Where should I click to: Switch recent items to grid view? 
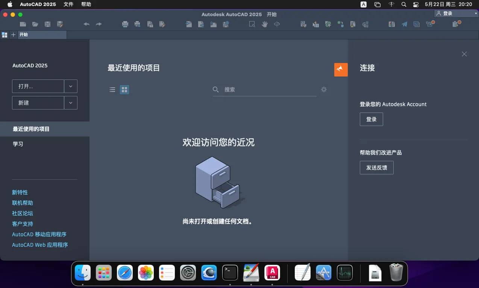tap(124, 90)
